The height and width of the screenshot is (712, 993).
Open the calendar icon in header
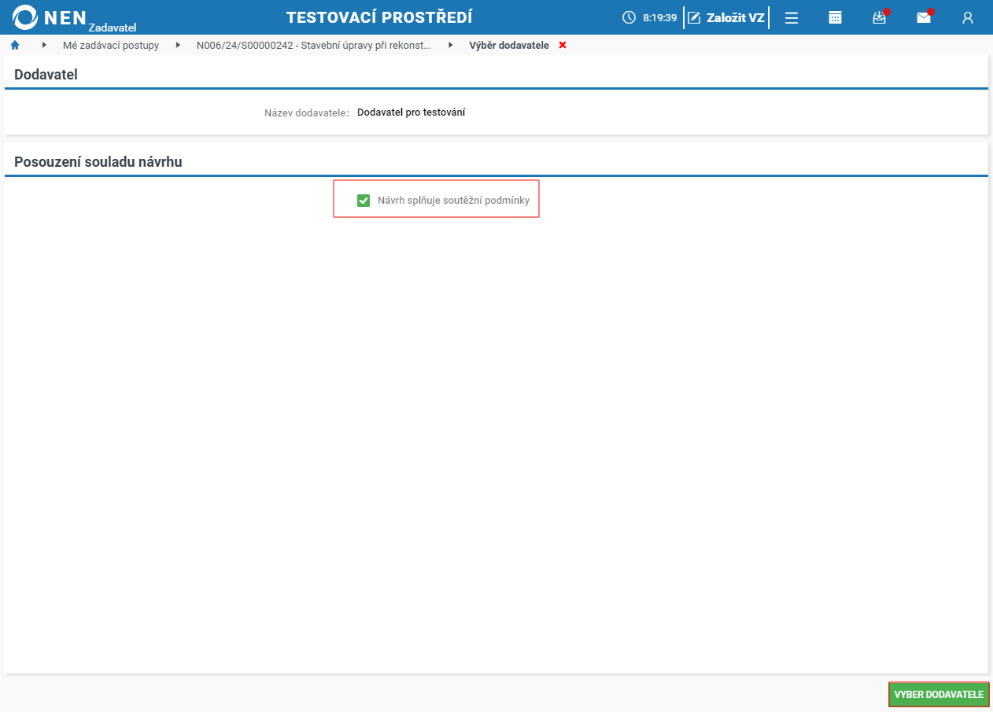click(x=836, y=17)
